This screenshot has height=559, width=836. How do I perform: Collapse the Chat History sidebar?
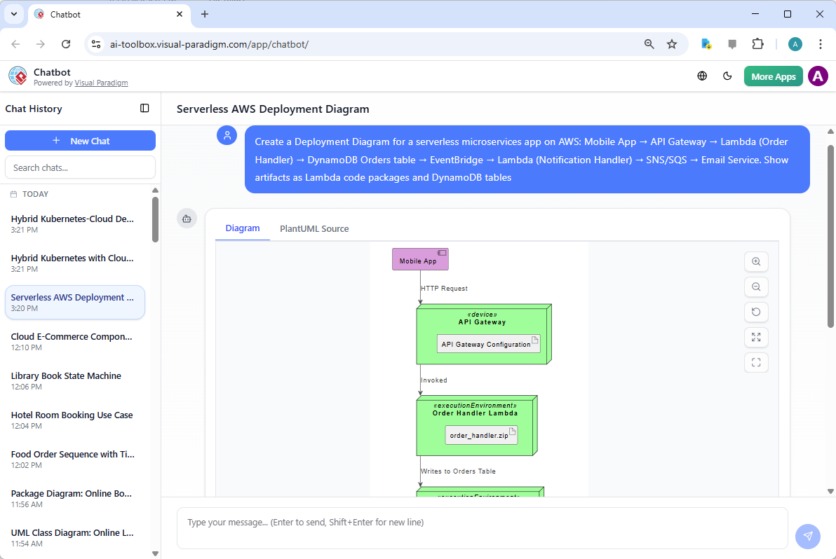tap(144, 108)
